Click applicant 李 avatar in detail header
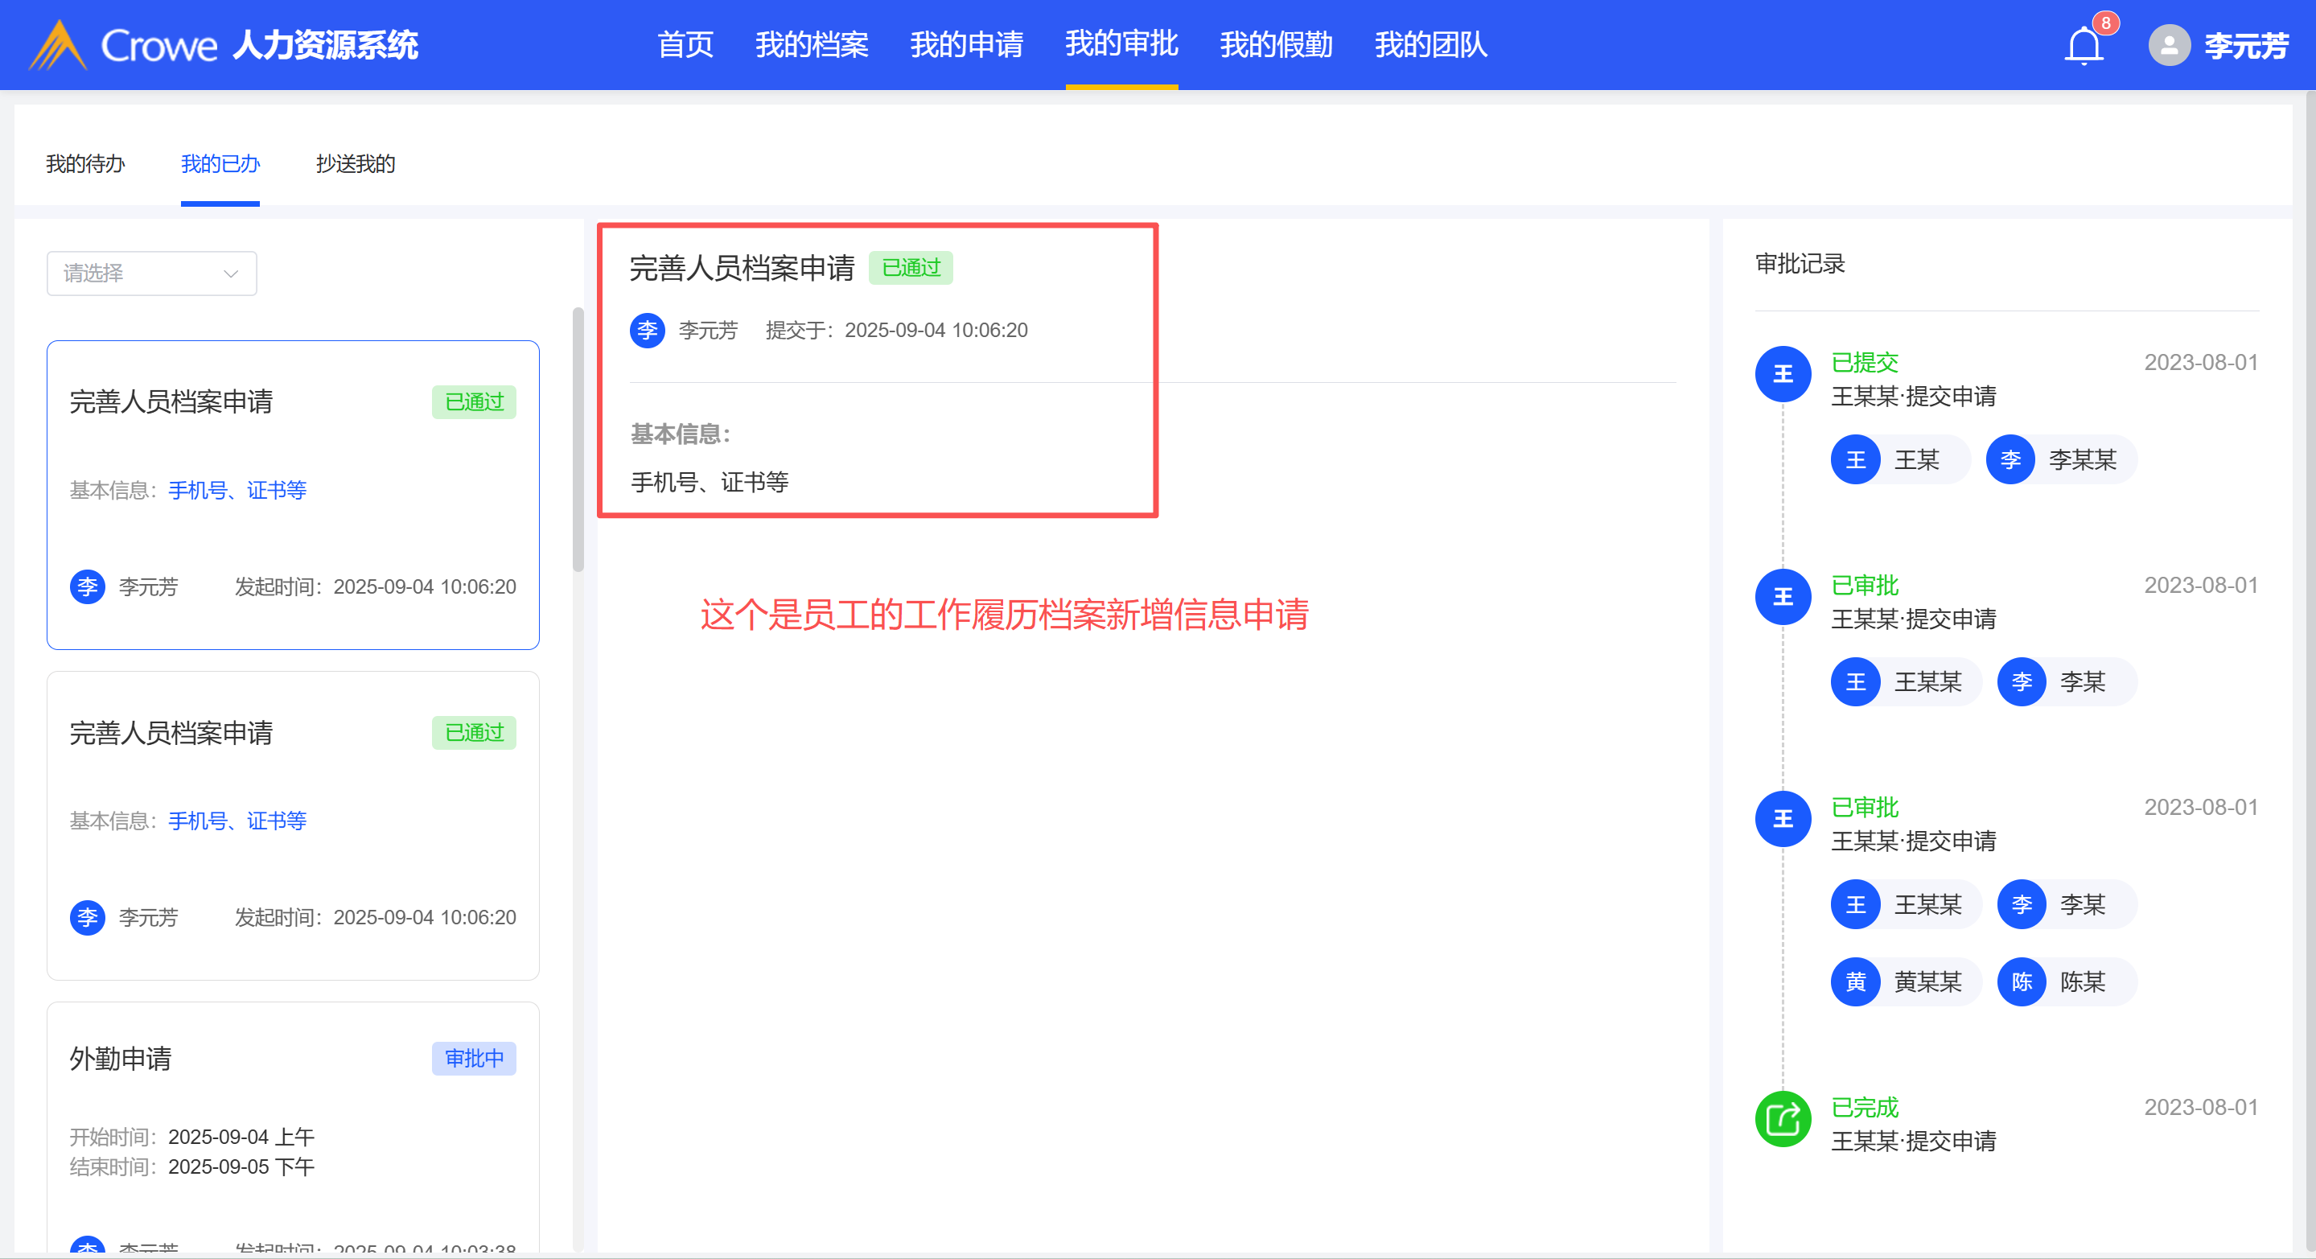The image size is (2316, 1259). pyautogui.click(x=647, y=330)
